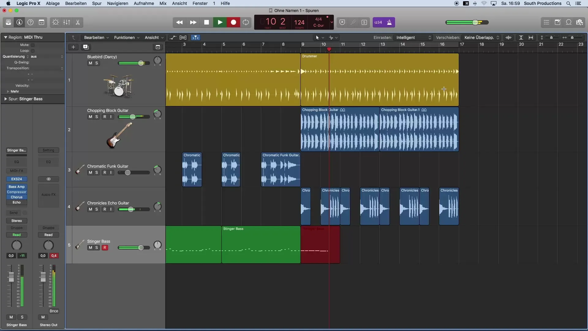Open the EXS24 instrument slot
The height and width of the screenshot is (331, 588).
[17, 179]
